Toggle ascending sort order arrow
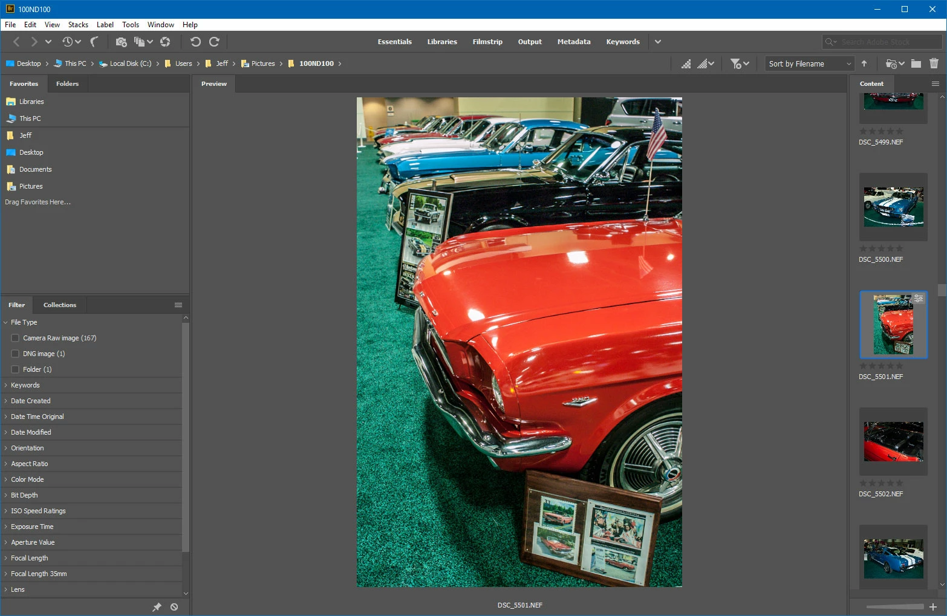 tap(864, 63)
